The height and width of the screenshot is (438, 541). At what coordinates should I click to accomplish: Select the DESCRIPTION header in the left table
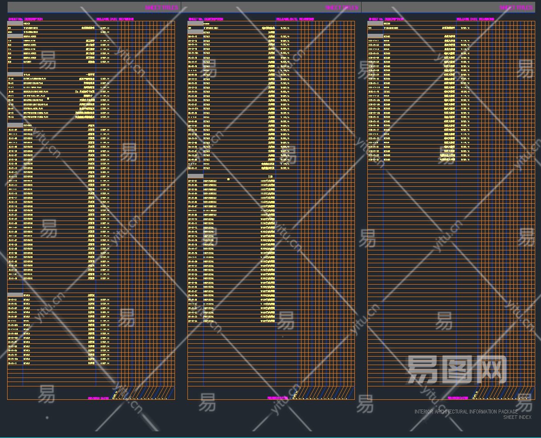pyautogui.click(x=33, y=19)
